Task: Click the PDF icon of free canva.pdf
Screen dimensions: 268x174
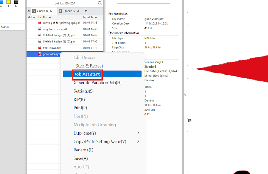Action: 40,47
